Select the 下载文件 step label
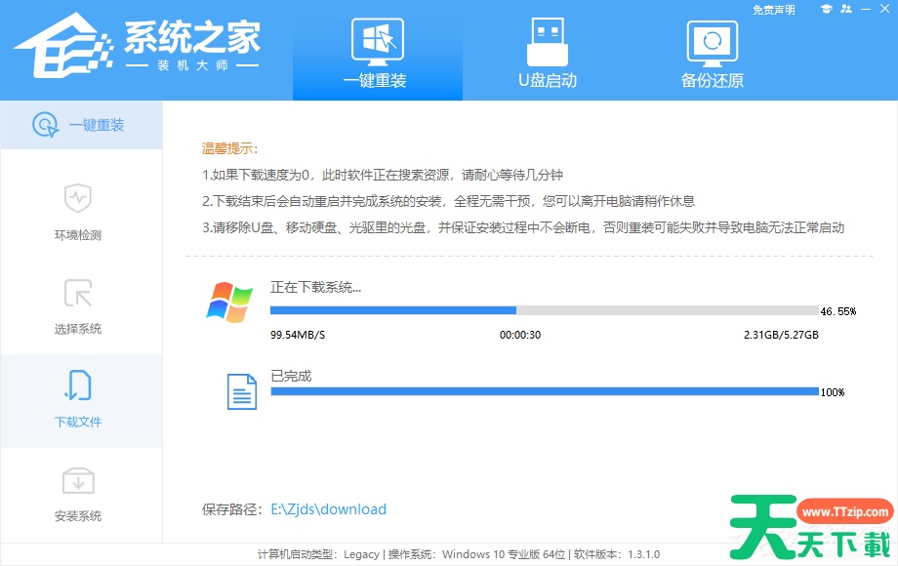 78,422
